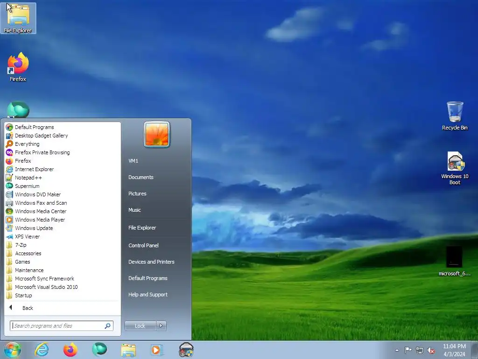Open Windows Fax and Scan
Viewport: 478px width, 359px height.
tap(63, 203)
